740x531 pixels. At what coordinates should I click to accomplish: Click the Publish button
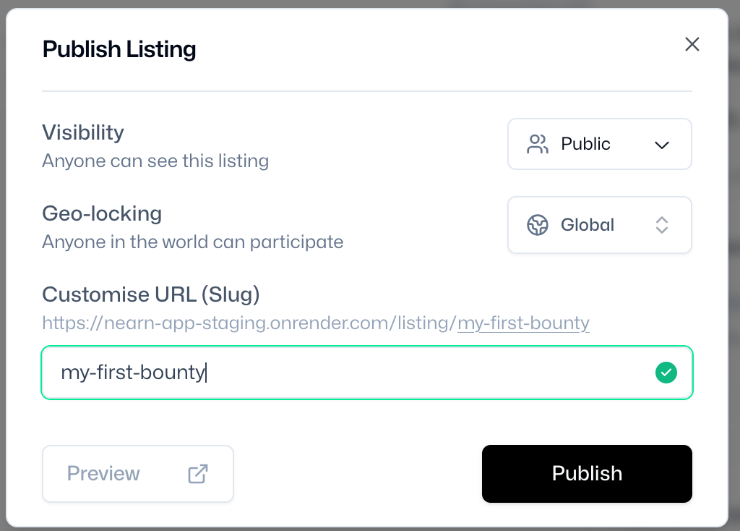click(587, 474)
